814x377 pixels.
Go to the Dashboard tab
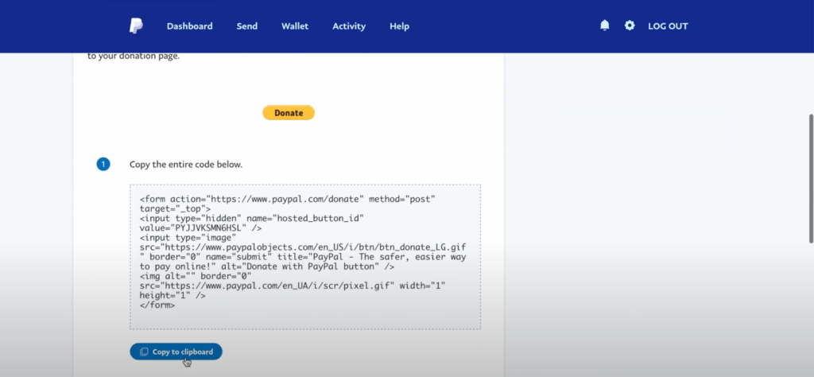pos(189,26)
